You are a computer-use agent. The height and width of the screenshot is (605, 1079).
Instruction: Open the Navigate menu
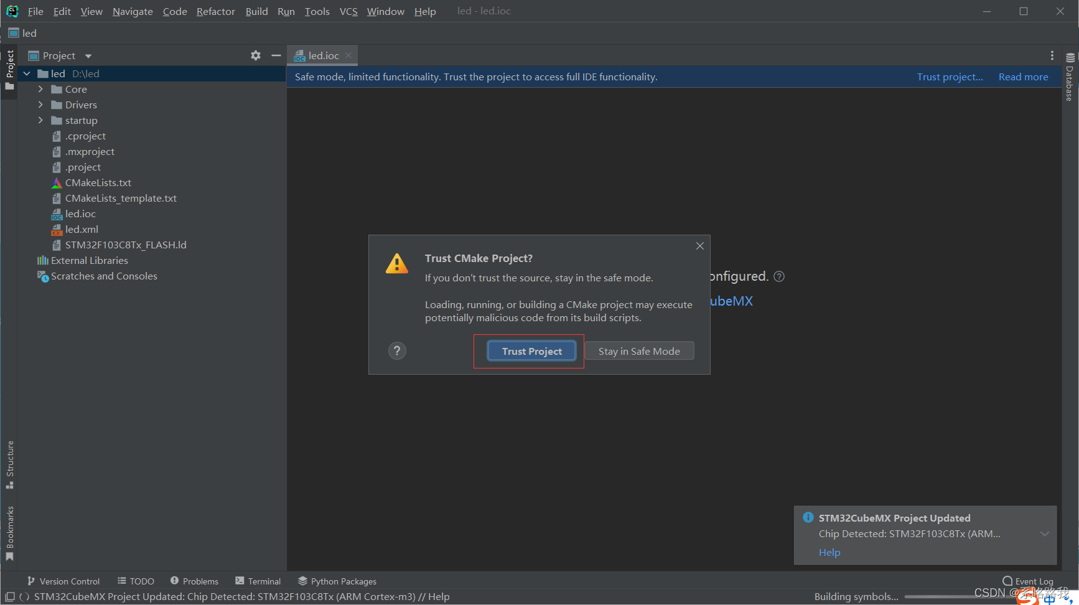tap(133, 11)
